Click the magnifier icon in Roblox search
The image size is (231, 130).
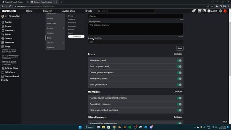[x=99, y=11]
